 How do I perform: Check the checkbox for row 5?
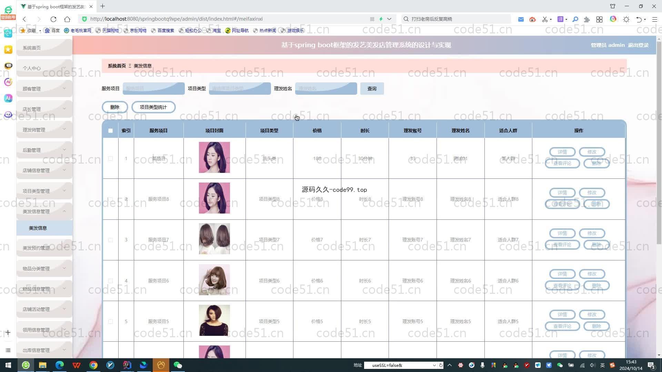pyautogui.click(x=110, y=321)
